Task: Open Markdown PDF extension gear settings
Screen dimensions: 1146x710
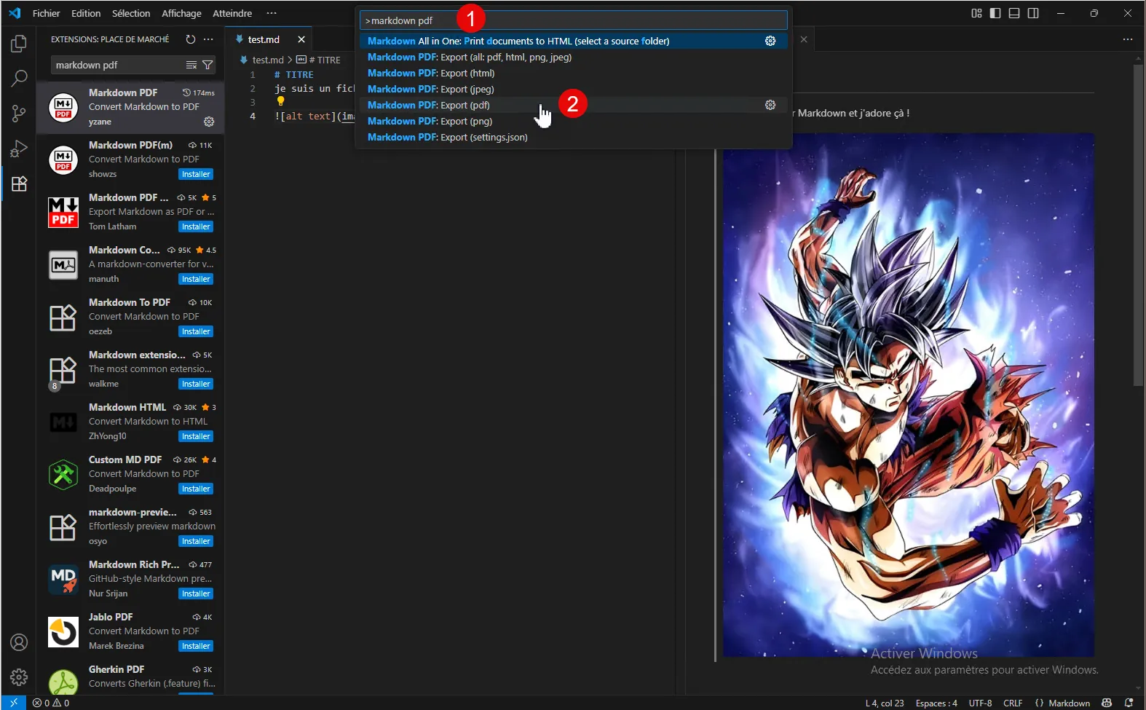Action: (209, 122)
